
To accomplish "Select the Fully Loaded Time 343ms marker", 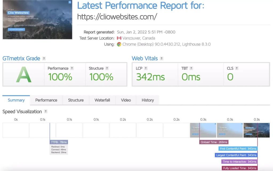I will [x=240, y=168].
